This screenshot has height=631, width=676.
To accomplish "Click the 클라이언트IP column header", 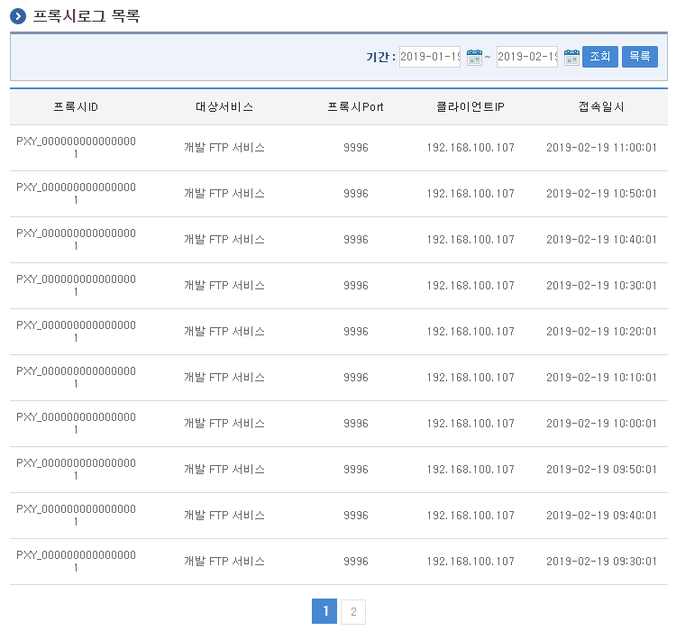I will click(470, 107).
